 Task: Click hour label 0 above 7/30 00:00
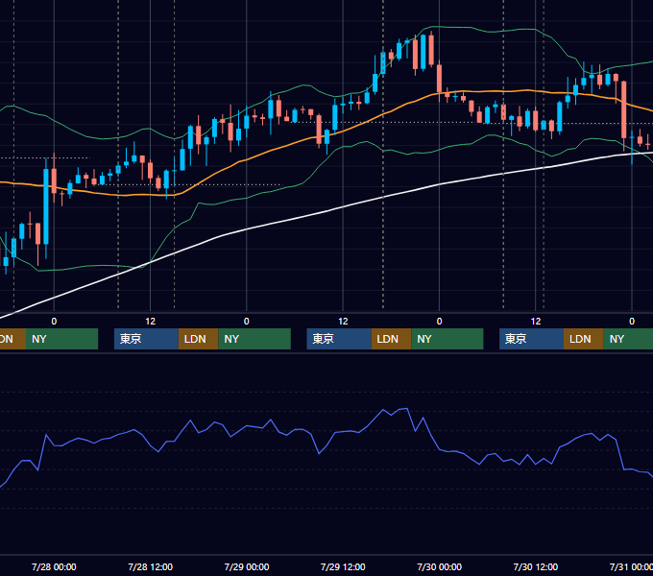[440, 322]
